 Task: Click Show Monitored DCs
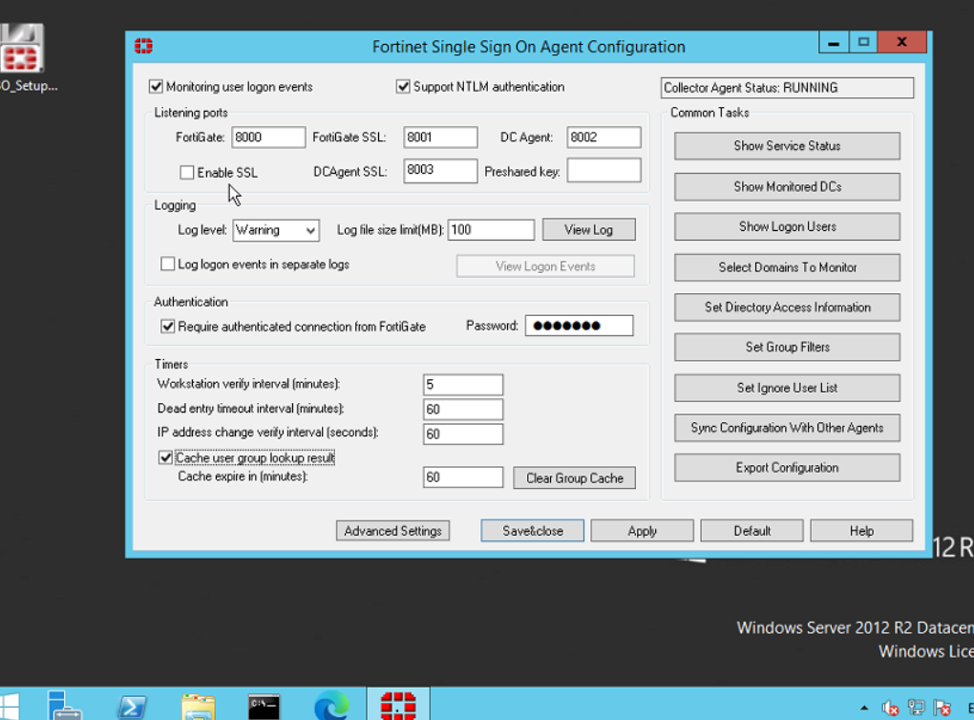click(x=787, y=187)
